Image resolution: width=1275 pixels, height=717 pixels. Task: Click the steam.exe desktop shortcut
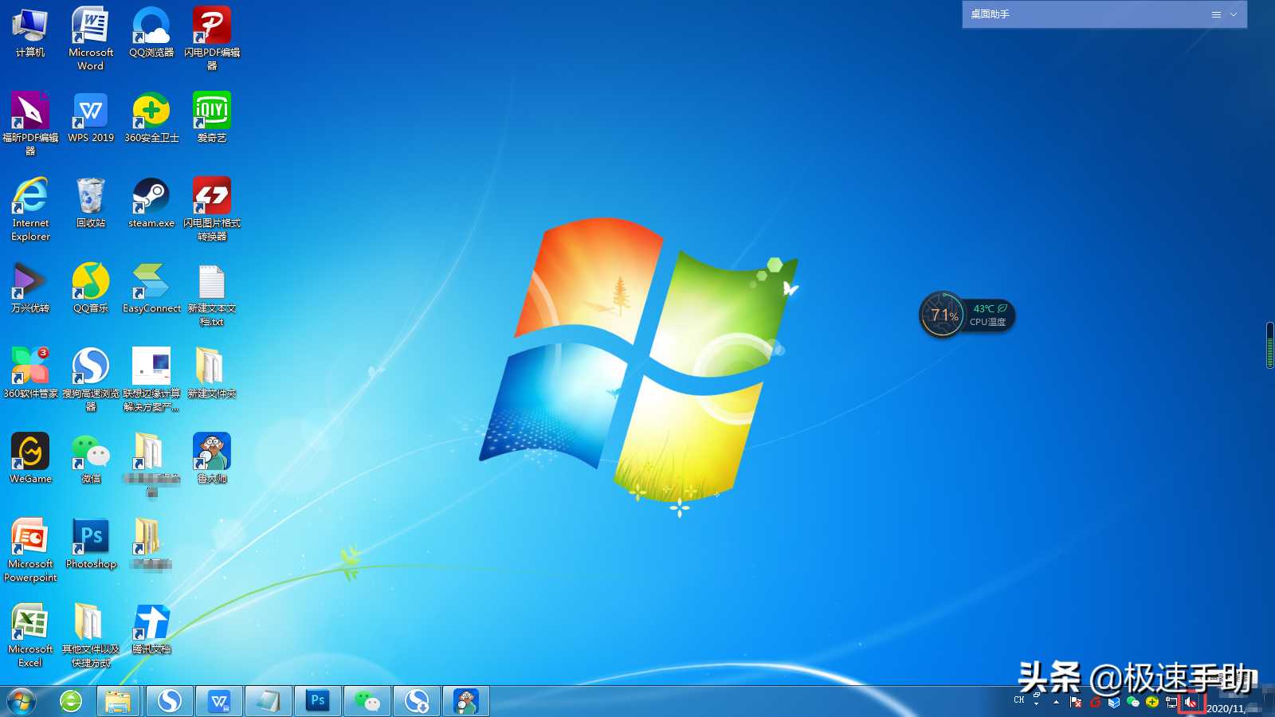click(151, 203)
